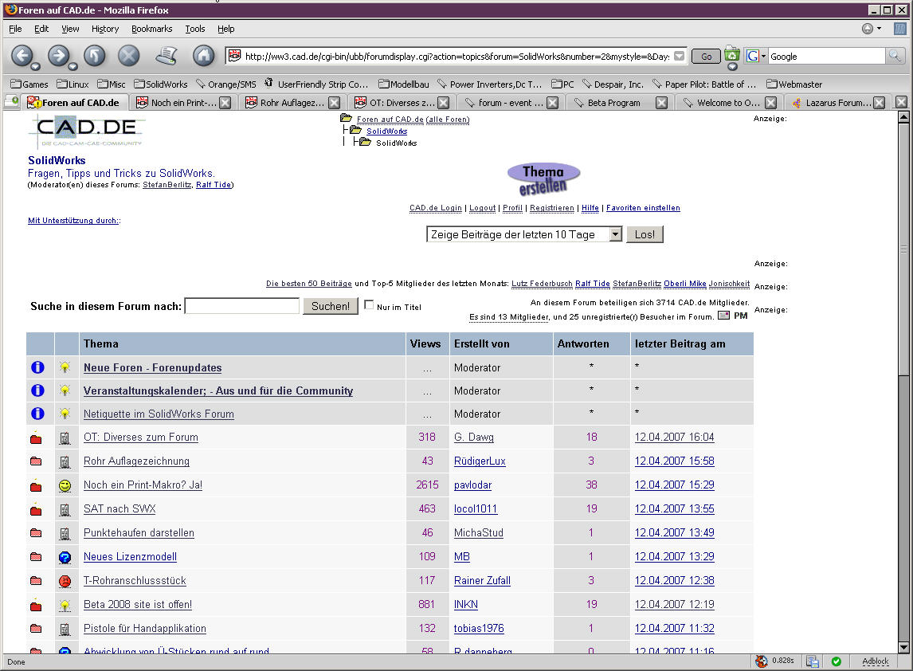This screenshot has width=913, height=671.
Task: Click the SolidWorks link in the forum tree
Action: [386, 131]
